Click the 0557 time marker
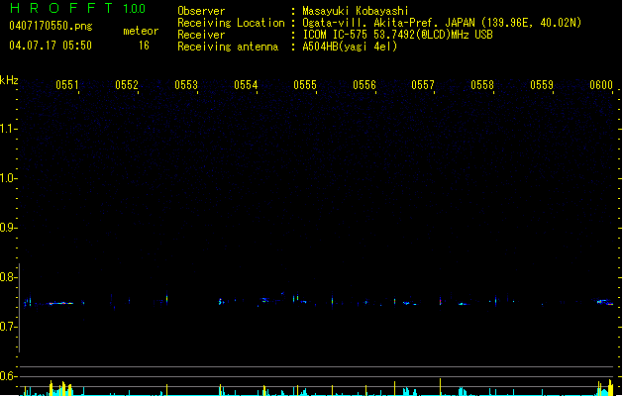The width and height of the screenshot is (623, 396). coord(423,85)
